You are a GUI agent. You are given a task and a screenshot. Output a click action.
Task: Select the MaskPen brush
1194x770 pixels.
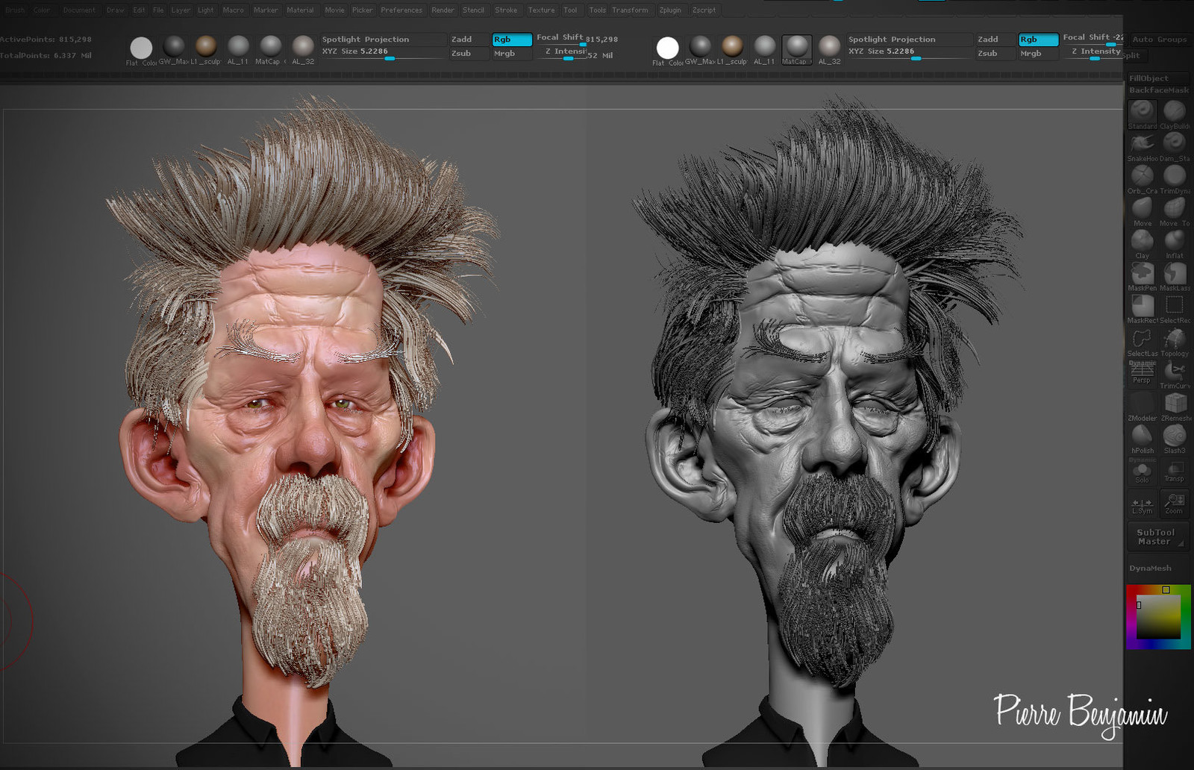1142,277
